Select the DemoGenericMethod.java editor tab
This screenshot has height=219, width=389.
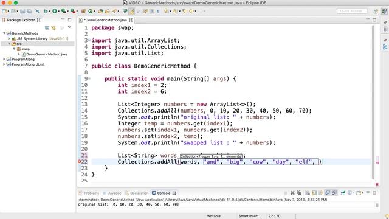click(x=105, y=20)
